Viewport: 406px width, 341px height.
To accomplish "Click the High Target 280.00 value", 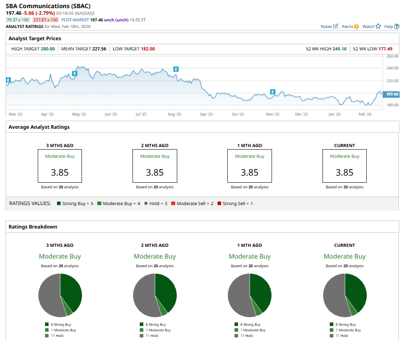I will point(45,49).
